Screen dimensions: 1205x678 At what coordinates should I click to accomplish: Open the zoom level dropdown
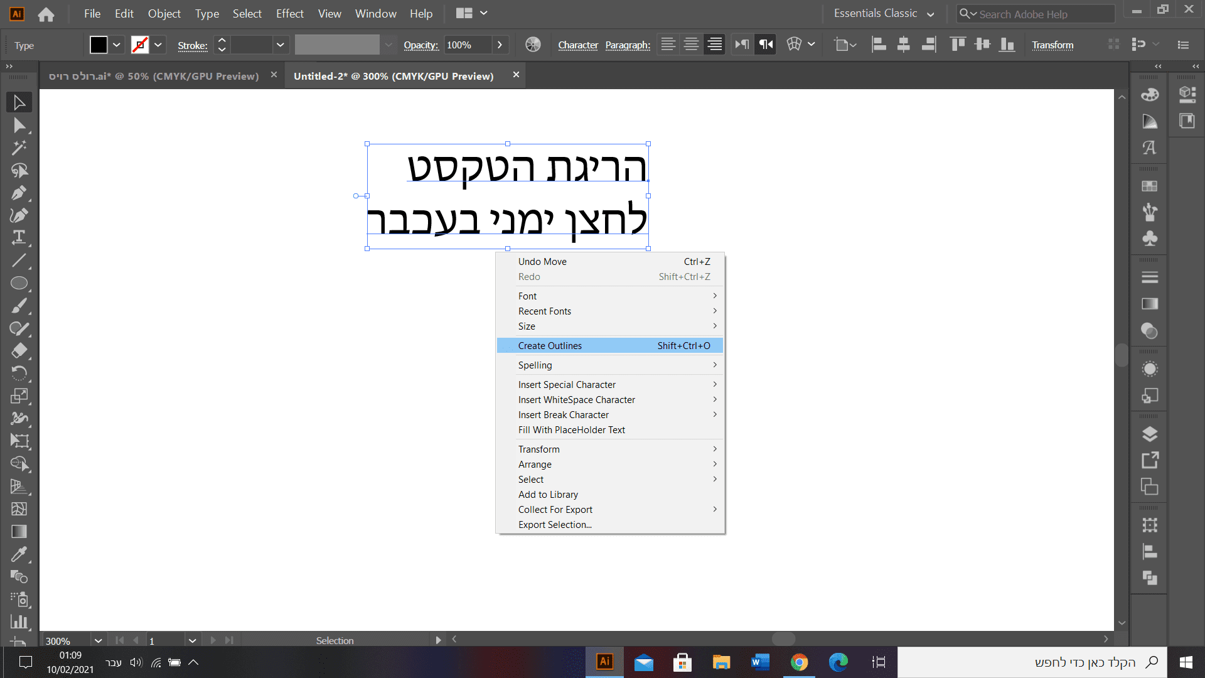pos(98,640)
